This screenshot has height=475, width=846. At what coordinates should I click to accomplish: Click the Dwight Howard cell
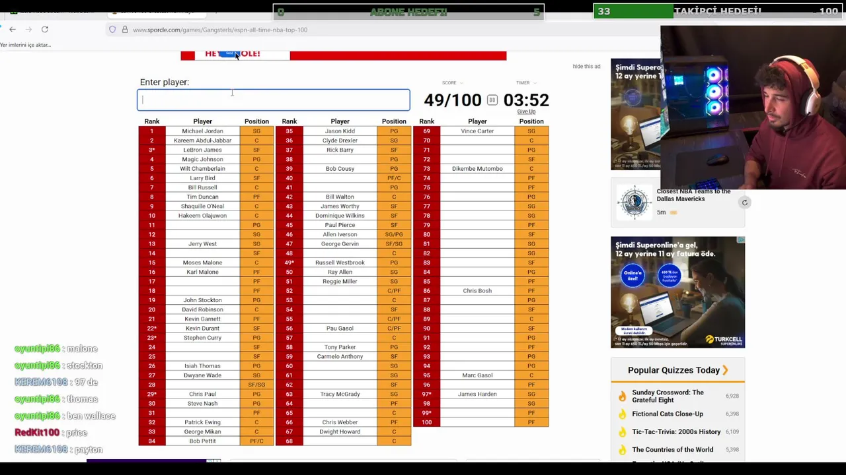340,431
